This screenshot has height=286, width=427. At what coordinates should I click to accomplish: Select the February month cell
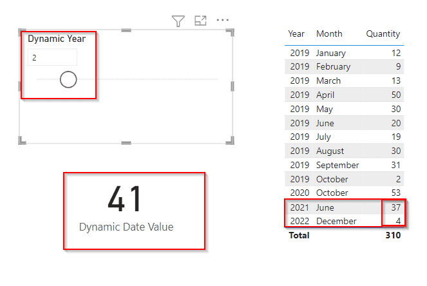333,67
